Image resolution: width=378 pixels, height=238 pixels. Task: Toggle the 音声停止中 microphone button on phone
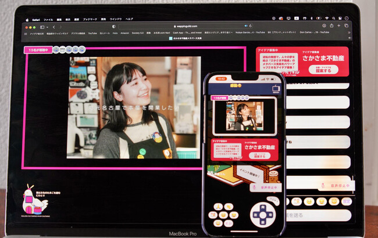[x=266, y=187]
